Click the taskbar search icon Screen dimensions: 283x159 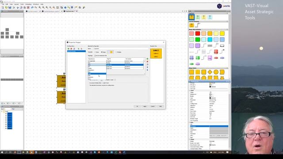[x=6, y=152]
